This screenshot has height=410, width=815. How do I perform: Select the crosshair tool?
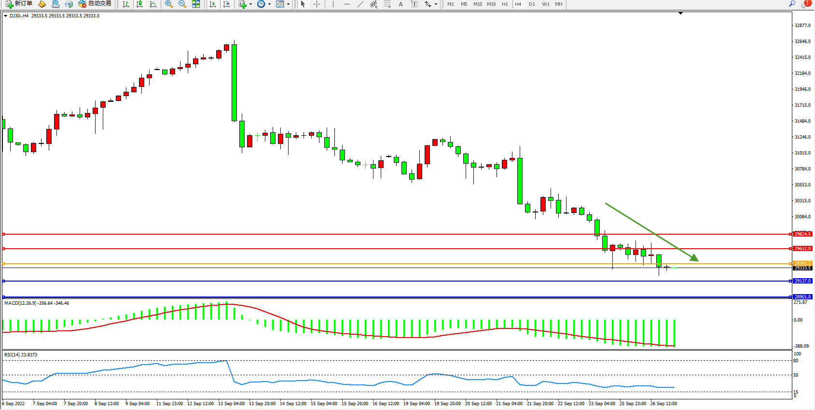coord(317,4)
